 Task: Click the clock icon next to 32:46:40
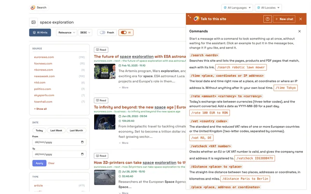coord(120,177)
